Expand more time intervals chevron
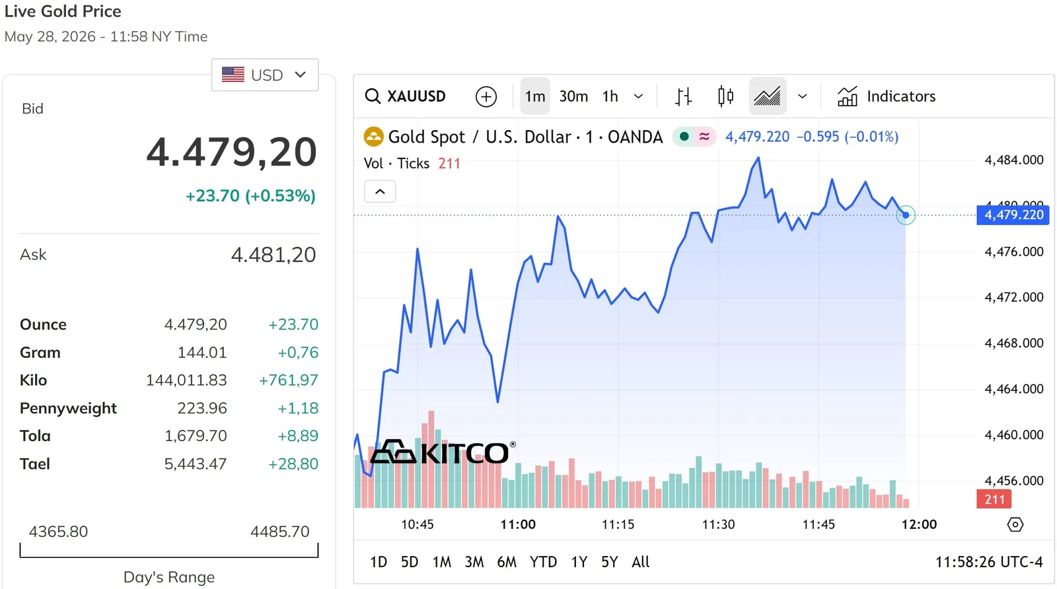 pyautogui.click(x=638, y=96)
